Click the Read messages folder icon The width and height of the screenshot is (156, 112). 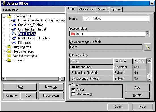tap(9, 51)
